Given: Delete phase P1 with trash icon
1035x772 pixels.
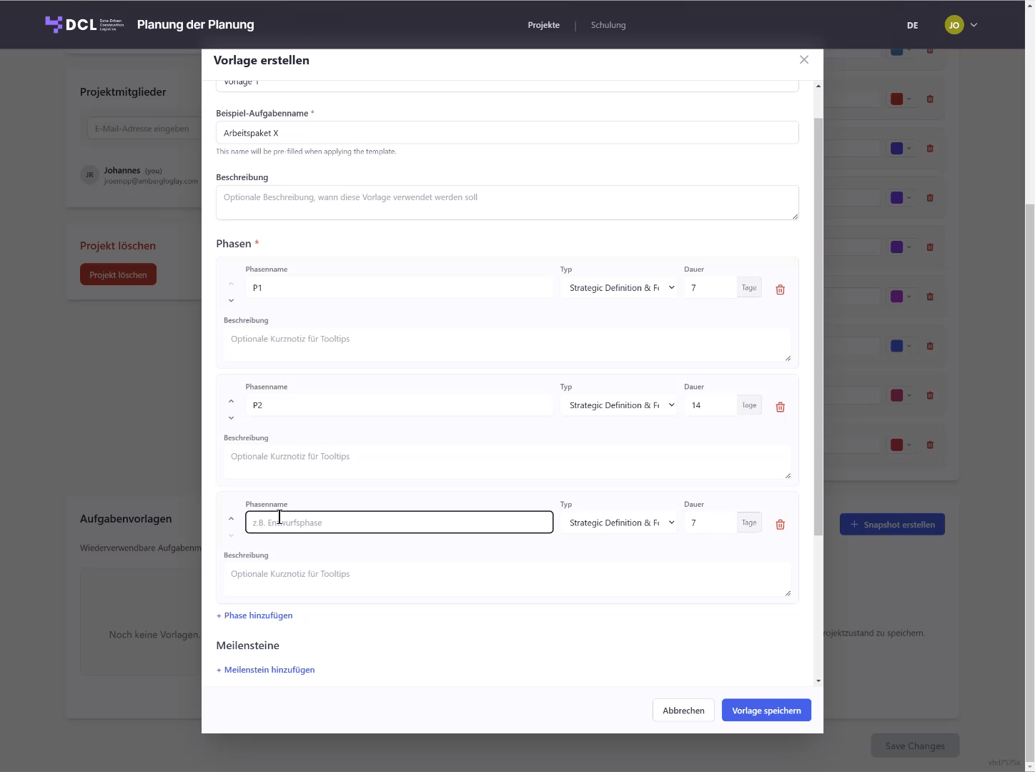Looking at the screenshot, I should pyautogui.click(x=780, y=289).
